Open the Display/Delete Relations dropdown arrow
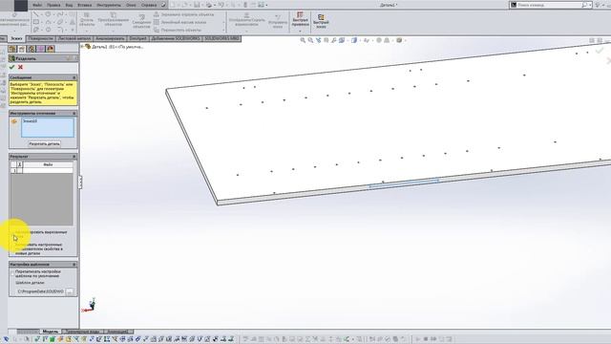The height and width of the screenshot is (344, 611). [246, 31]
